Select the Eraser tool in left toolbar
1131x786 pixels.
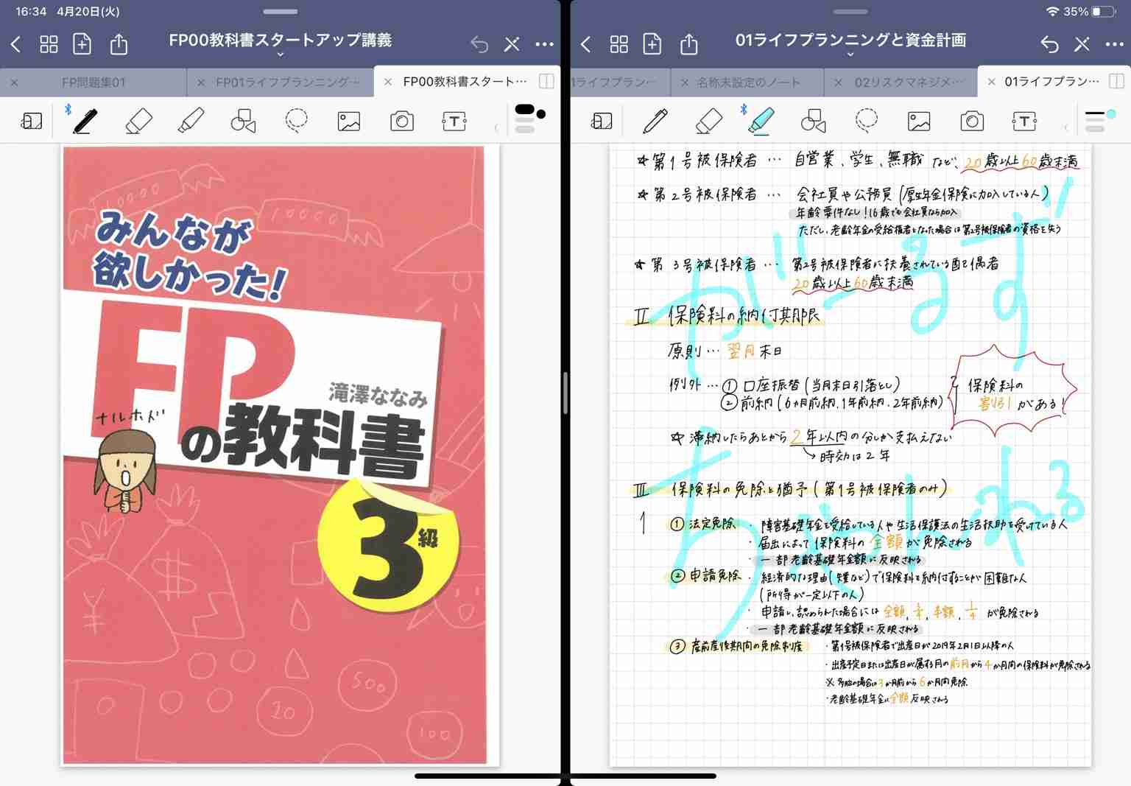click(138, 121)
